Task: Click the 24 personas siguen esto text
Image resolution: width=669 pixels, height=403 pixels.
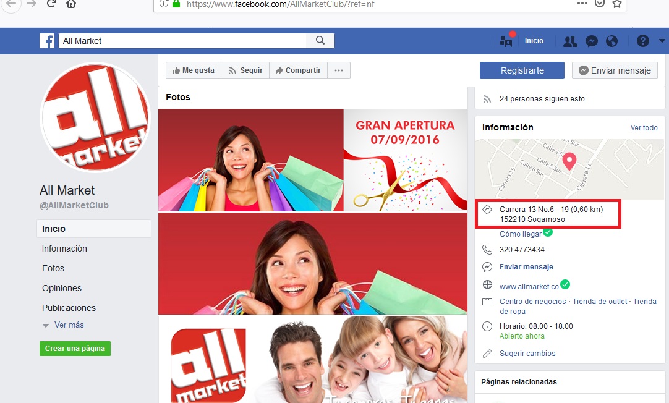Action: click(x=542, y=99)
